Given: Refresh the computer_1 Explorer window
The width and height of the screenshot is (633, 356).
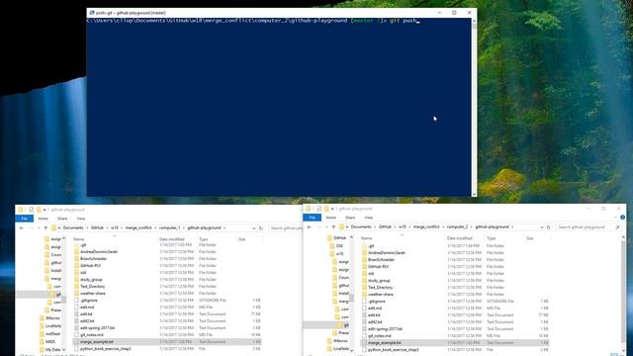Looking at the screenshot, I should click(261, 228).
